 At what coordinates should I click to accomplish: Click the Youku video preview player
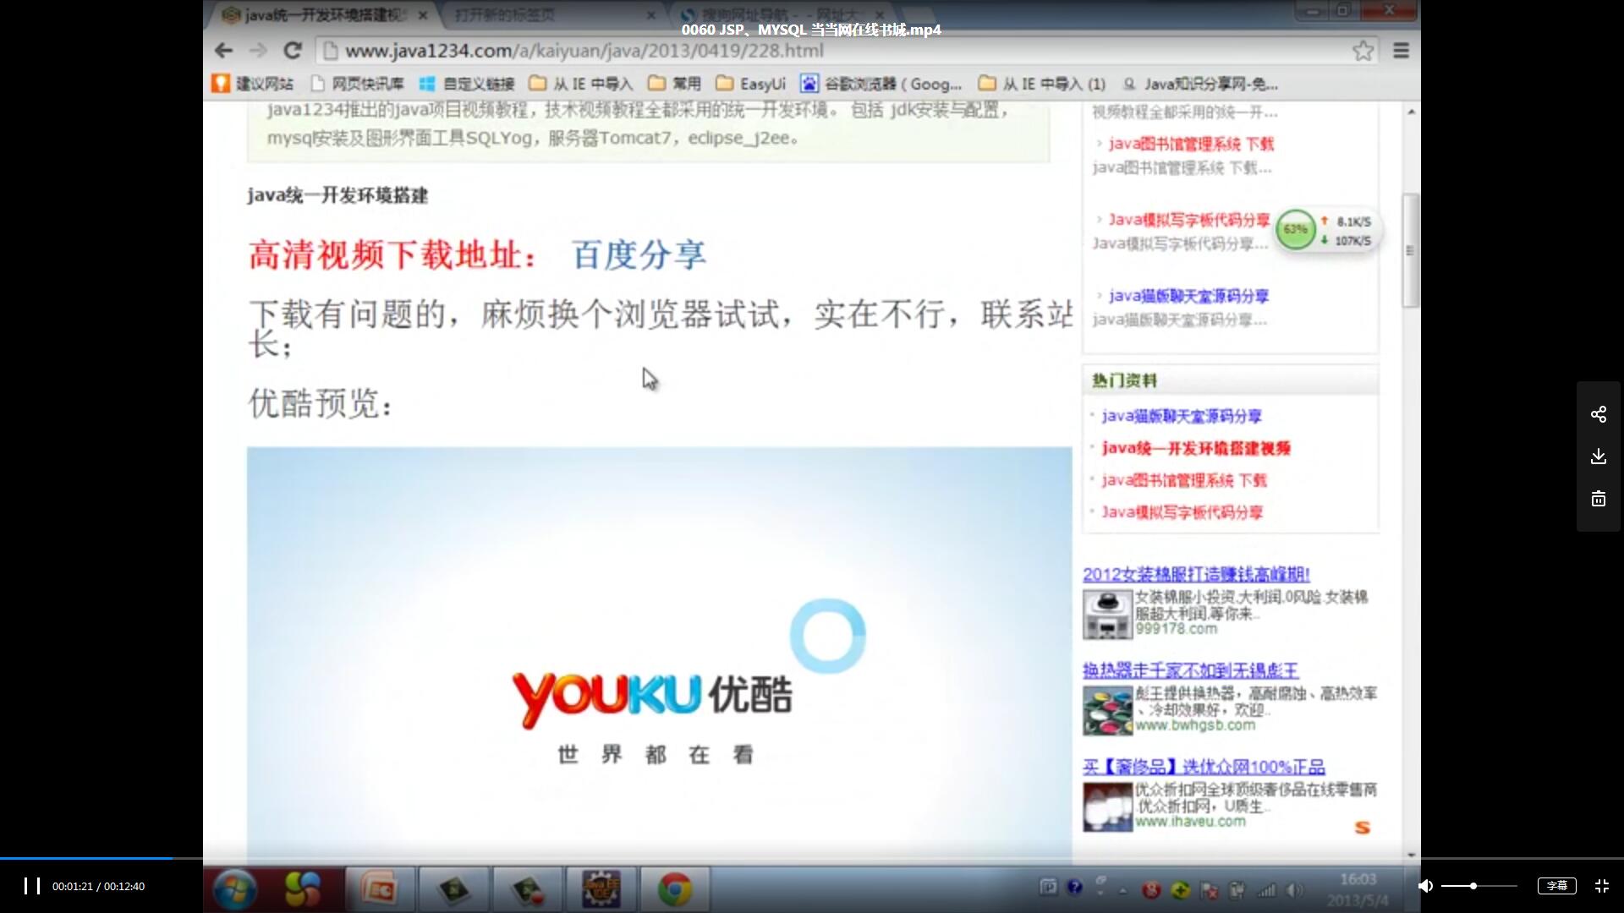click(659, 655)
